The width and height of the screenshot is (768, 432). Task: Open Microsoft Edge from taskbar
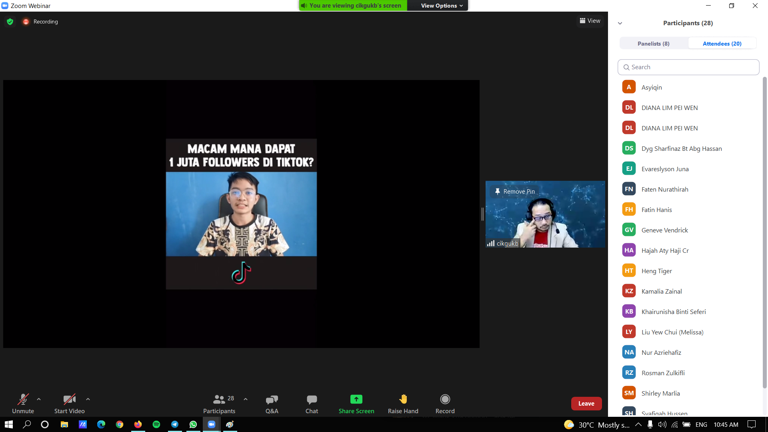[101, 424]
